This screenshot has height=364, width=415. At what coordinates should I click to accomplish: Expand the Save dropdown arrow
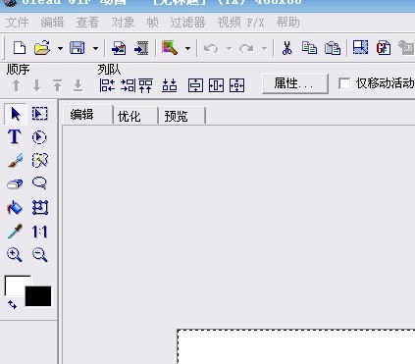coord(95,49)
